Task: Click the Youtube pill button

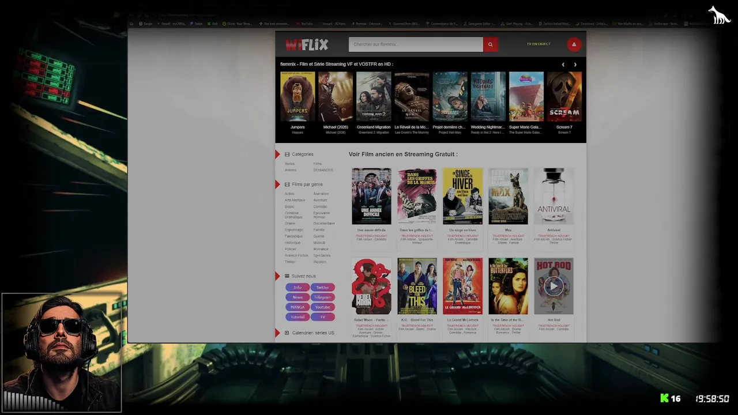Action: (x=323, y=307)
